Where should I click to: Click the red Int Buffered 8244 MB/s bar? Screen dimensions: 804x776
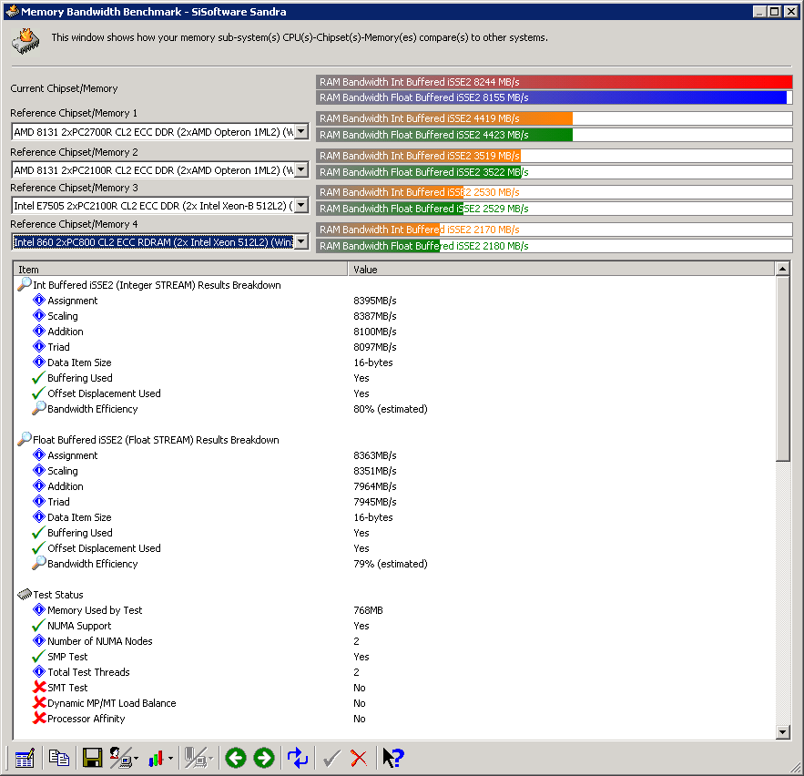pyautogui.click(x=555, y=82)
